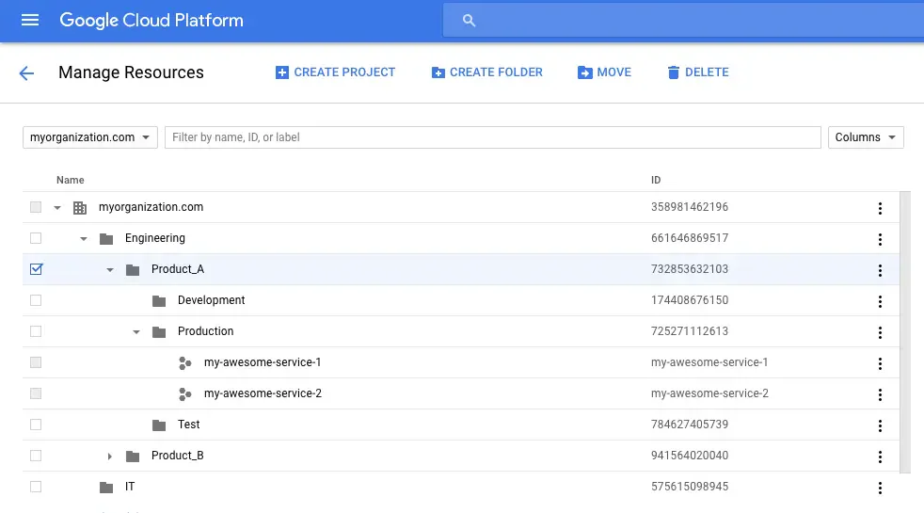Click the MOVE button label
This screenshot has width=924, height=513.
[x=614, y=72]
